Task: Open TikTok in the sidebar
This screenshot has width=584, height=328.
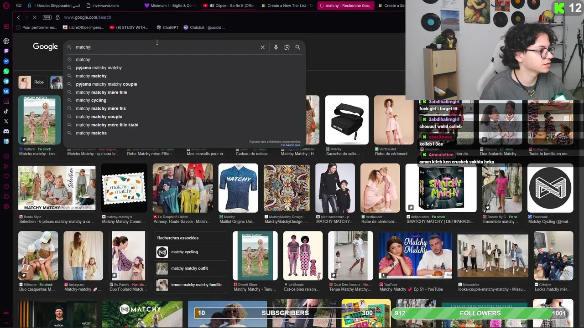Action: 6,111
